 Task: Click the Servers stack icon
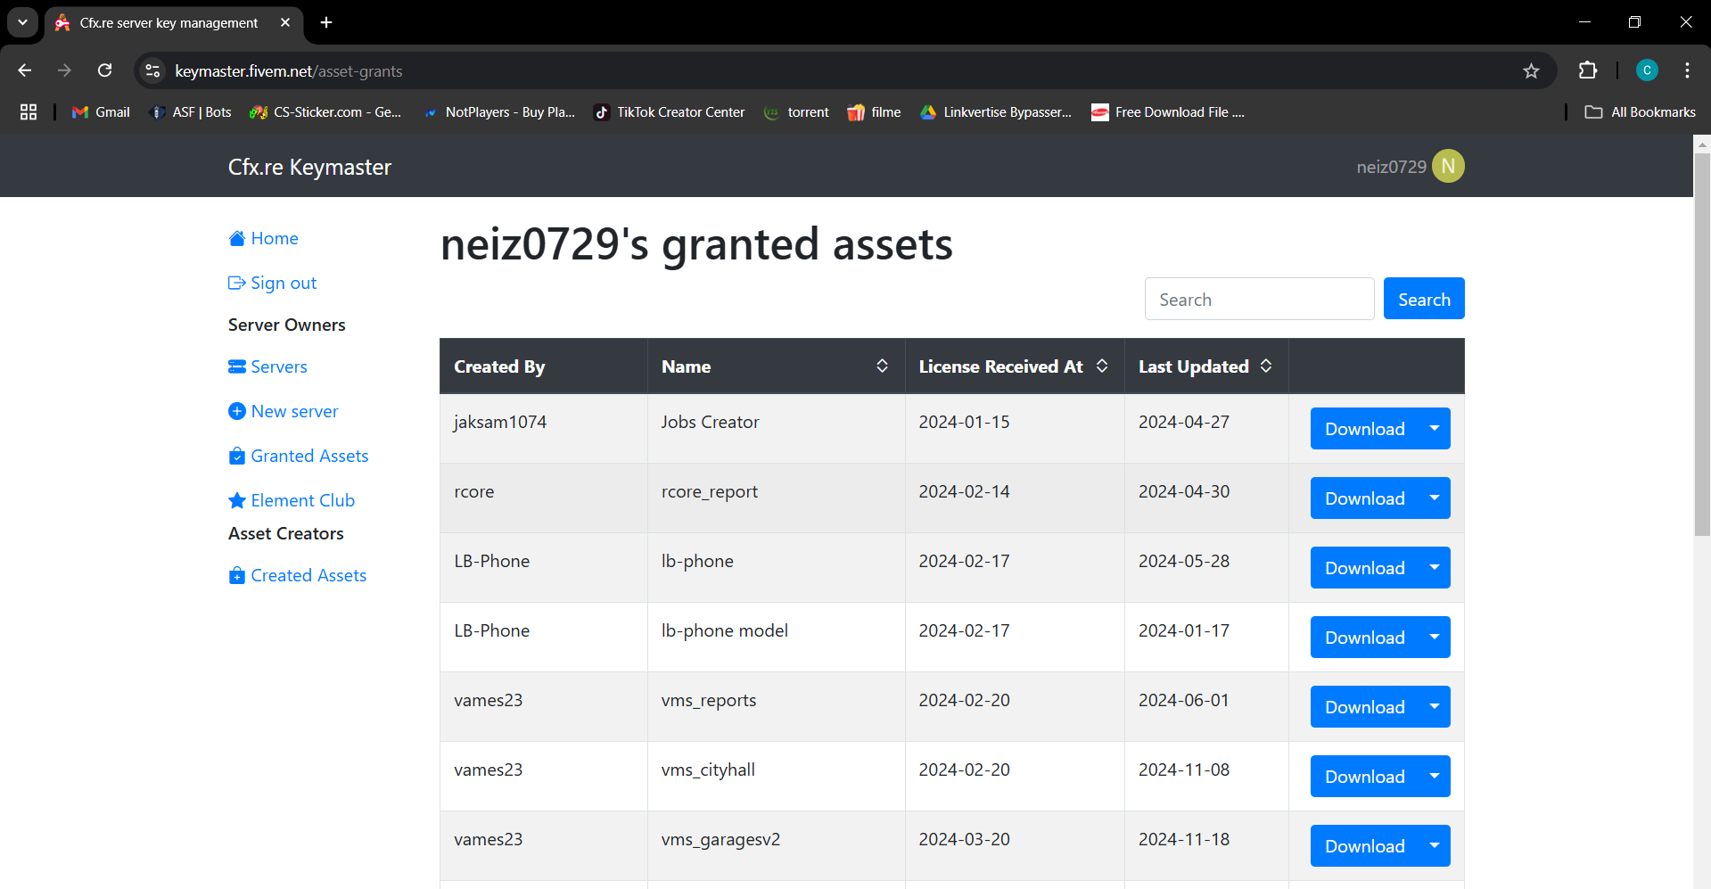tap(237, 366)
